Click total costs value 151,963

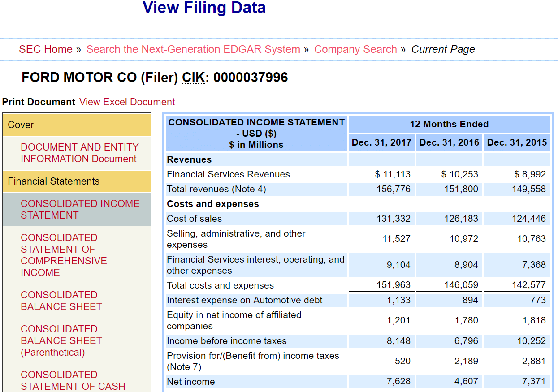[x=394, y=285]
